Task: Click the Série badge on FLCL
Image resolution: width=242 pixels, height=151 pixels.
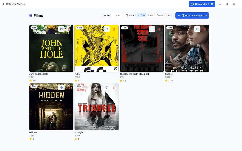Action: click(x=80, y=28)
